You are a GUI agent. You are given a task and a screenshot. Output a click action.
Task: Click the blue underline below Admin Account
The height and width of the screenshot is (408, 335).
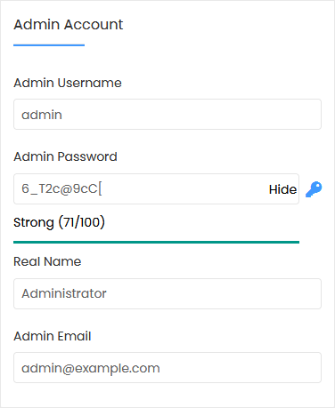49,45
